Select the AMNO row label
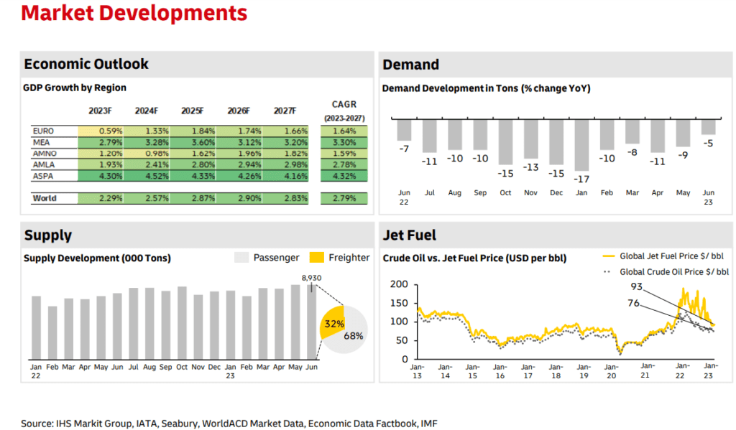Image resolution: width=736 pixels, height=430 pixels. click(x=45, y=154)
